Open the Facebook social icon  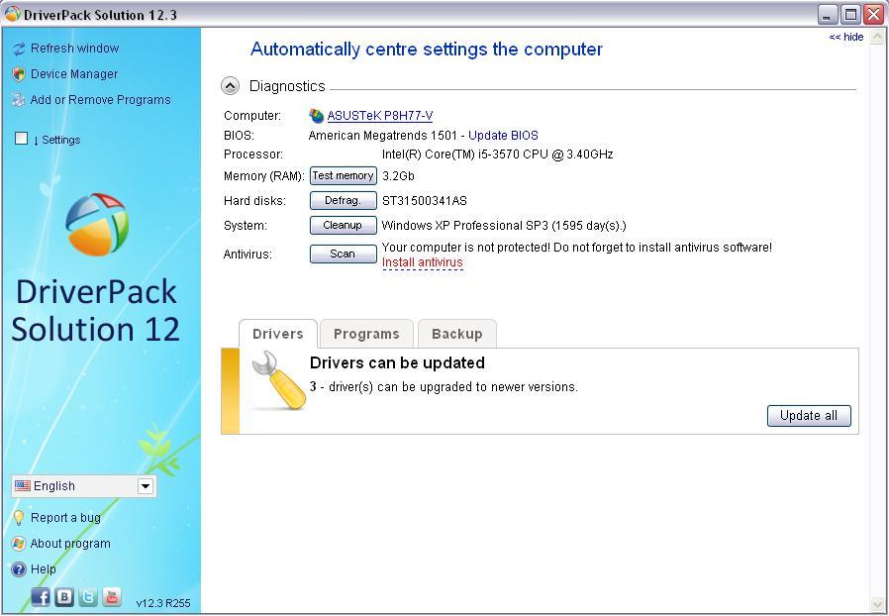(41, 597)
